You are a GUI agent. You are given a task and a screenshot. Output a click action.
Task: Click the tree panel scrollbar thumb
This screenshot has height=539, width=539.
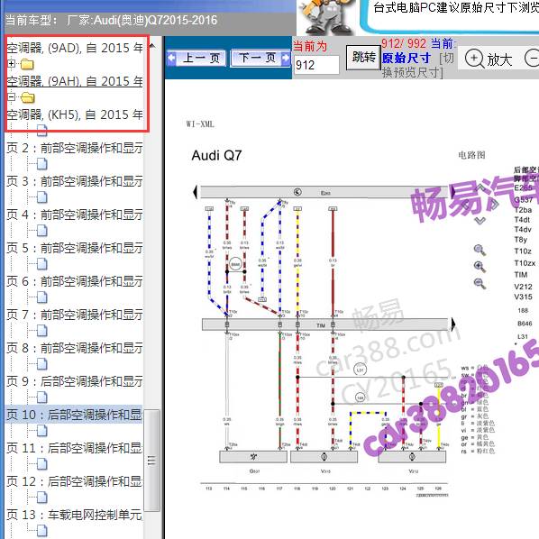(151, 460)
